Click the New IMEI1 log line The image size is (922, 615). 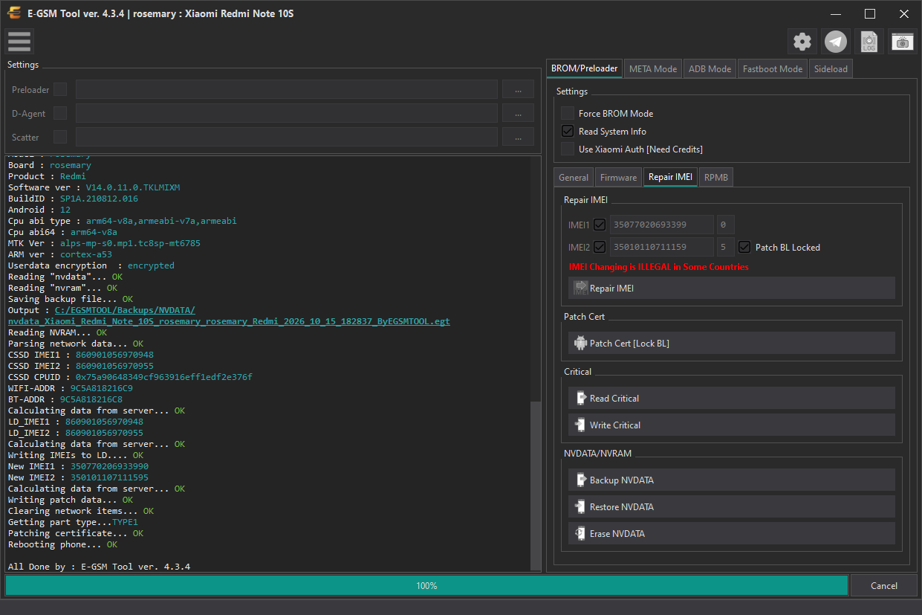click(78, 466)
